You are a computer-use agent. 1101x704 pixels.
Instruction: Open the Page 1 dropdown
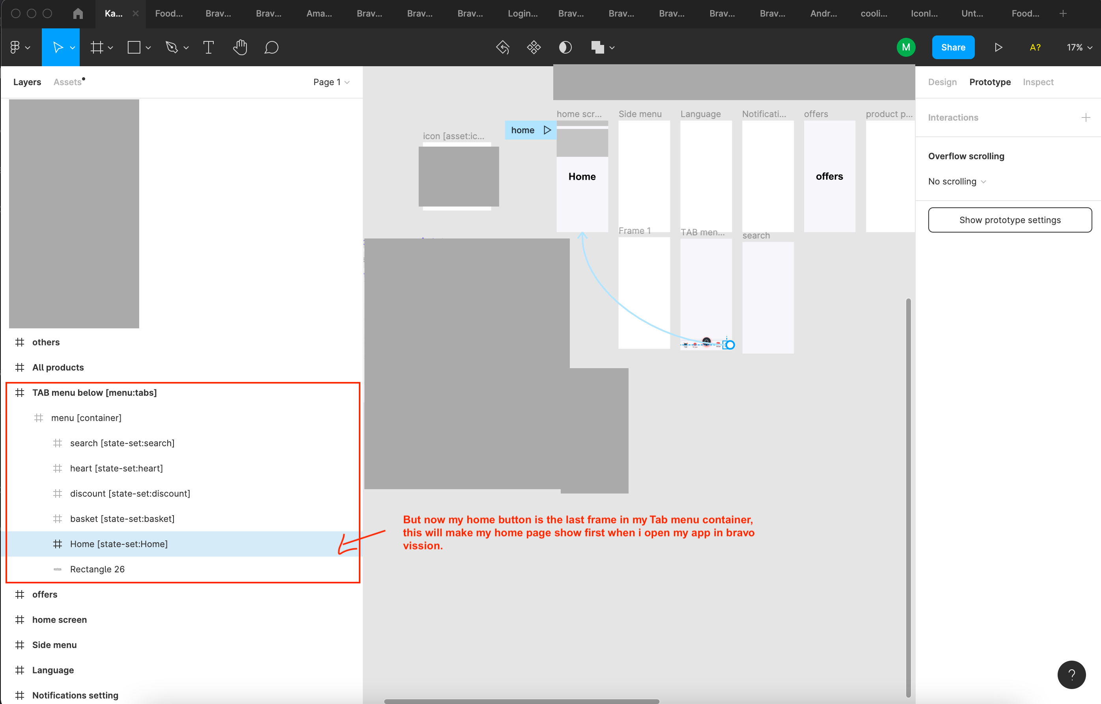click(x=331, y=82)
